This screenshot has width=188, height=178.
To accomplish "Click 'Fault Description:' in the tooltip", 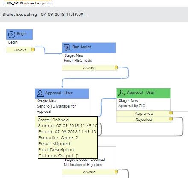I will tap(57, 150).
